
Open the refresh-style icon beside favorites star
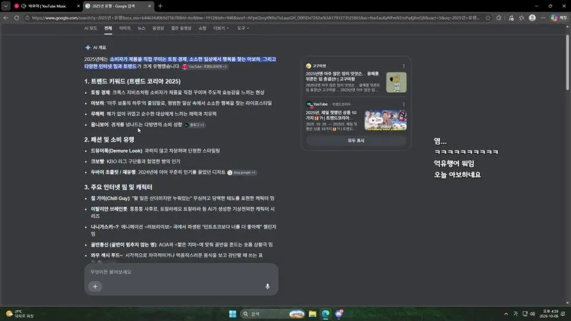coord(499,18)
